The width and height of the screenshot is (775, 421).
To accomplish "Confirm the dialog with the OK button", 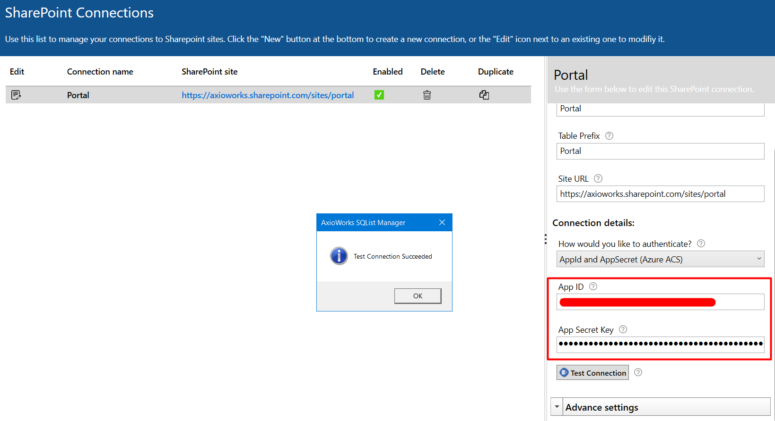I will [418, 296].
